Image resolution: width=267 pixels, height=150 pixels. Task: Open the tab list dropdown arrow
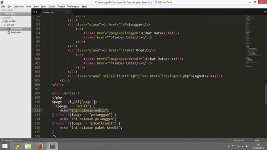click(x=265, y=12)
